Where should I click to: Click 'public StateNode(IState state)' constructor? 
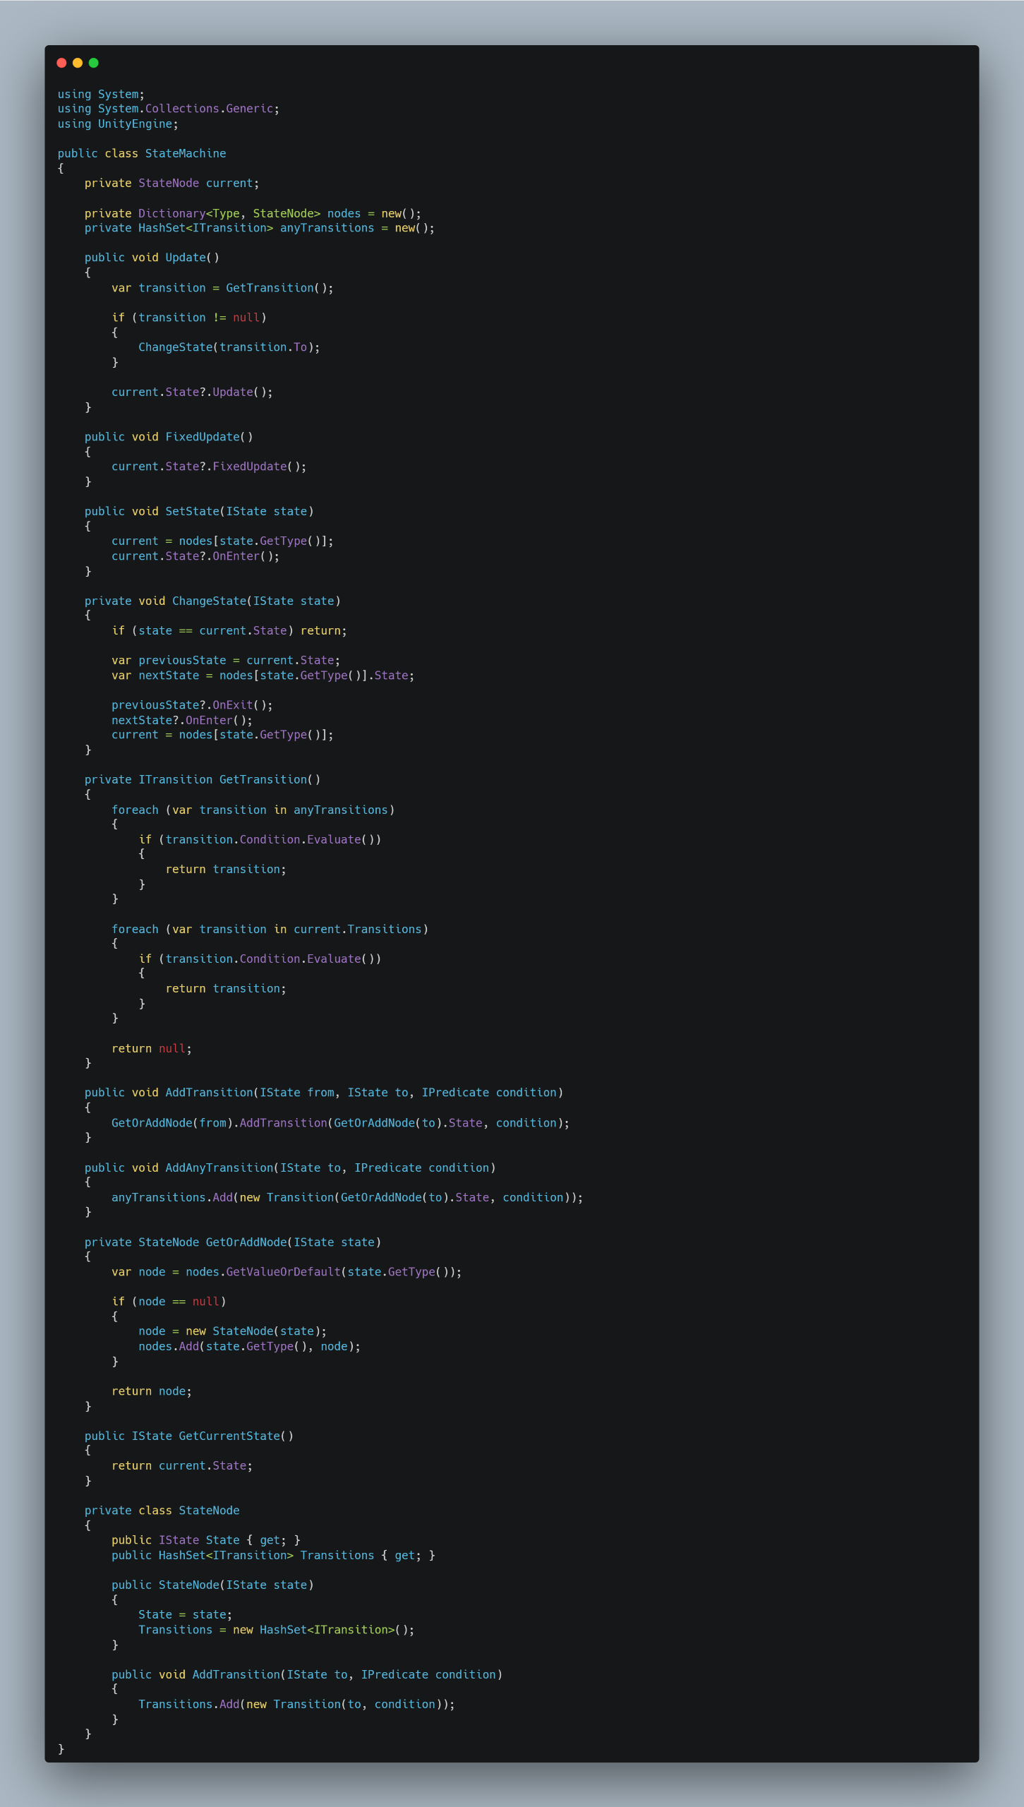coord(212,1585)
